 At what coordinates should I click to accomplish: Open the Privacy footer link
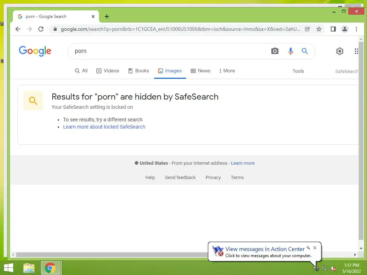click(x=213, y=178)
